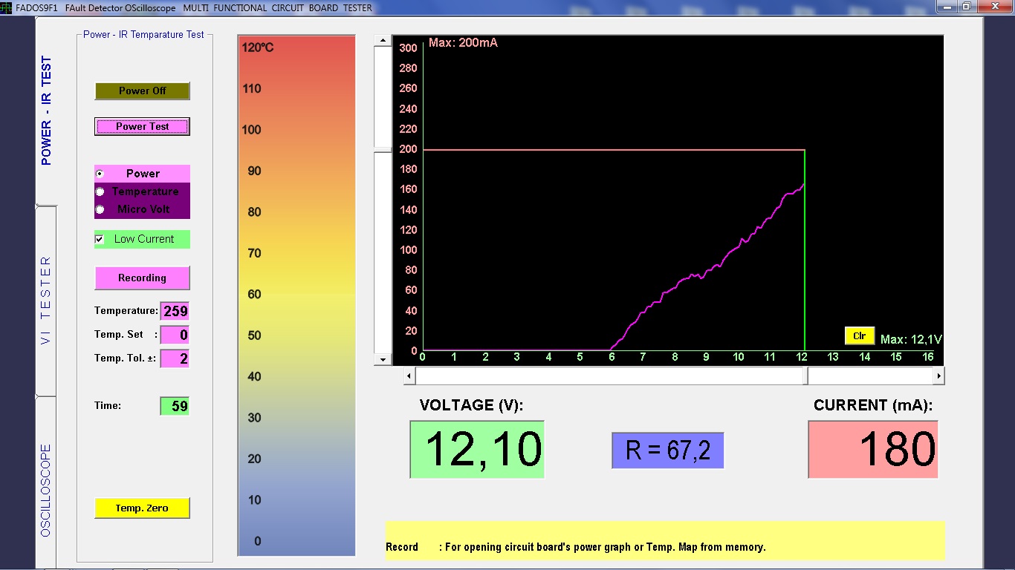Choose the Micro Volt radio option
The width and height of the screenshot is (1015, 570).
coord(100,209)
